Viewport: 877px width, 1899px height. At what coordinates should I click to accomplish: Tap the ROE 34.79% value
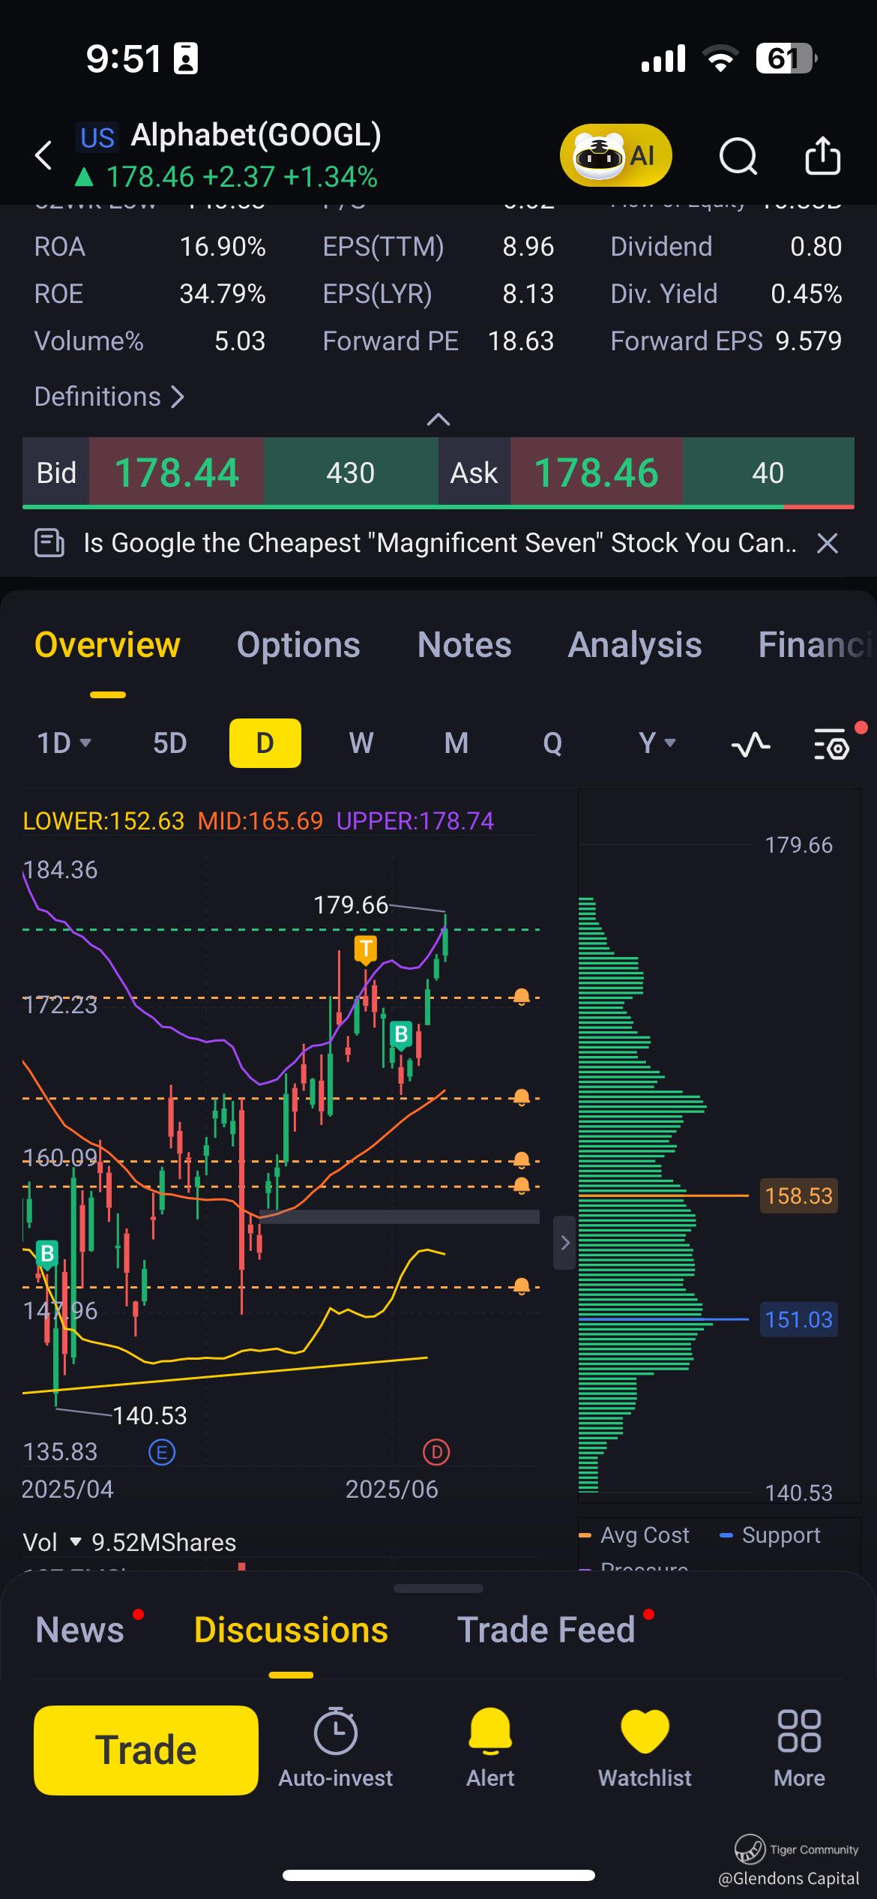click(x=223, y=294)
